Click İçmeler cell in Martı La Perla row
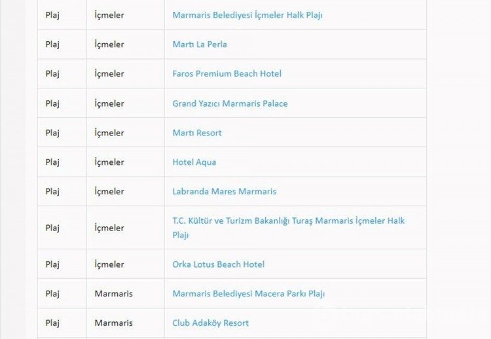The image size is (491, 339). tap(125, 45)
